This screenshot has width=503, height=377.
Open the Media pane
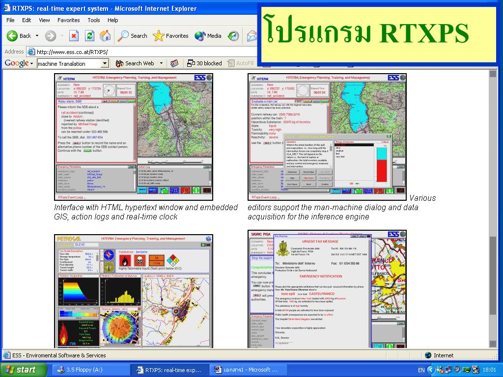[208, 36]
